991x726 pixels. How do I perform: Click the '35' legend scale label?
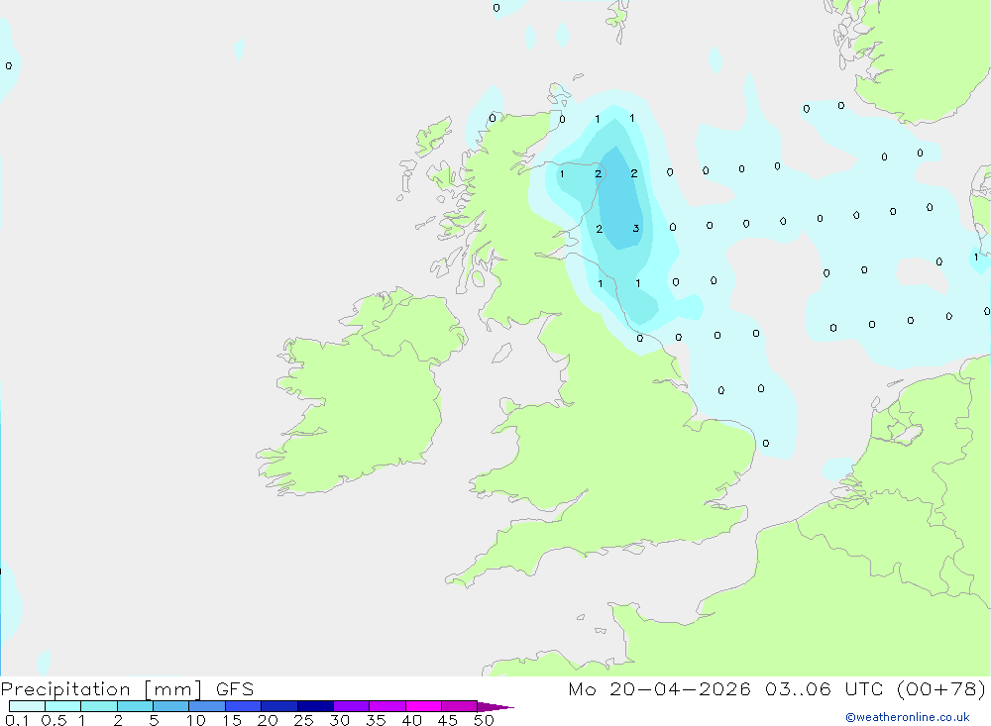tap(376, 720)
